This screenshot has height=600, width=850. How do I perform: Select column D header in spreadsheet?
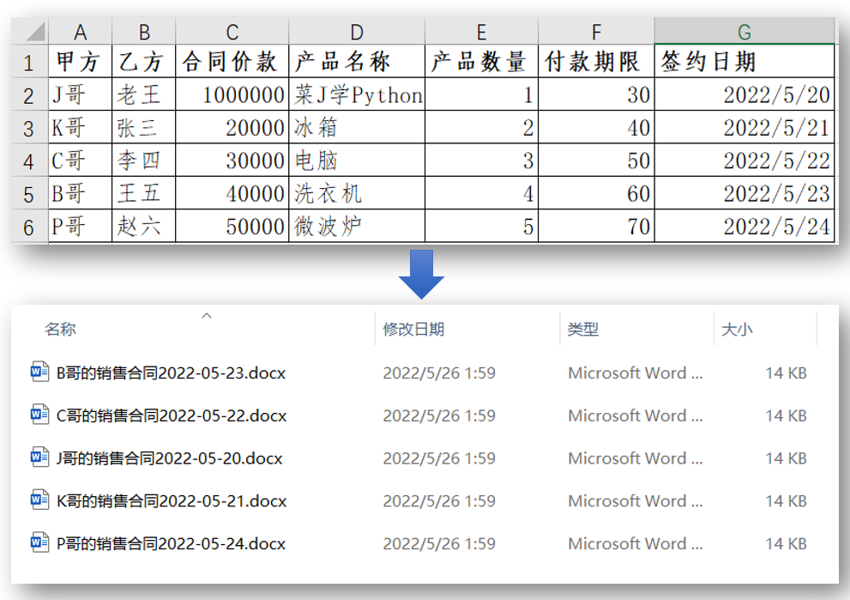pyautogui.click(x=357, y=32)
